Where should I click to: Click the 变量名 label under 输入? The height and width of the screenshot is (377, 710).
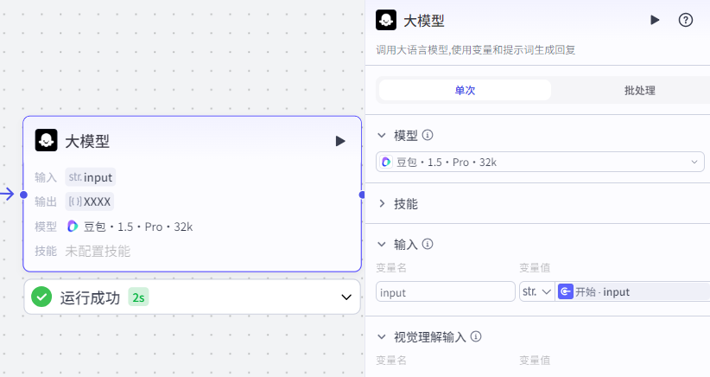391,268
